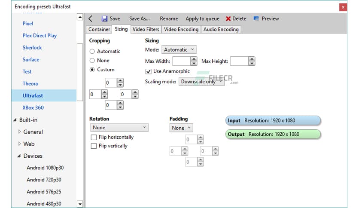This screenshot has height=208, width=359.
Task: Click the Max Width input field
Action: 182,61
